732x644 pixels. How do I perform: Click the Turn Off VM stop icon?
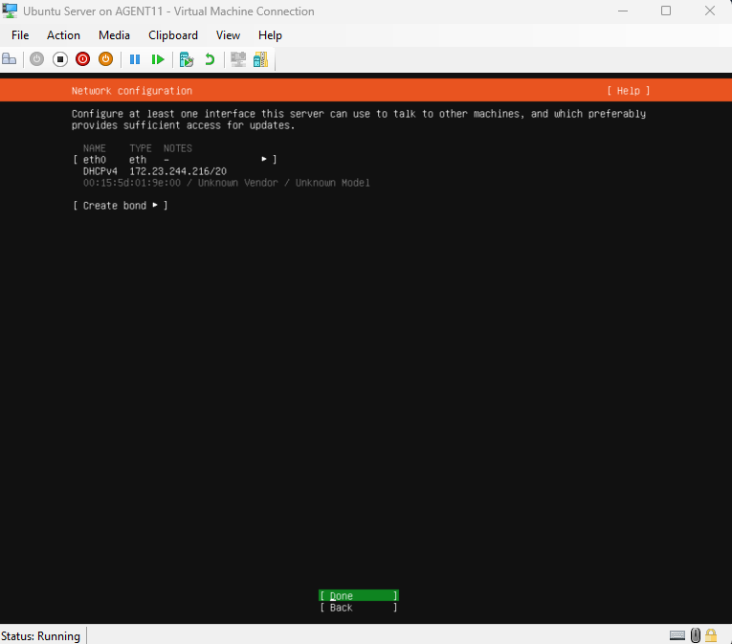coord(59,59)
